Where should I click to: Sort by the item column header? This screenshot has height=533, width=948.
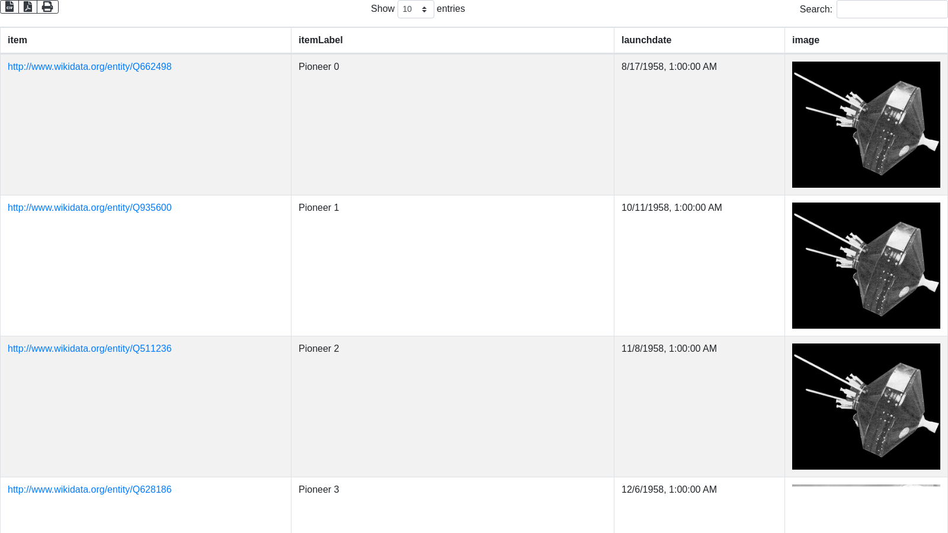click(17, 40)
